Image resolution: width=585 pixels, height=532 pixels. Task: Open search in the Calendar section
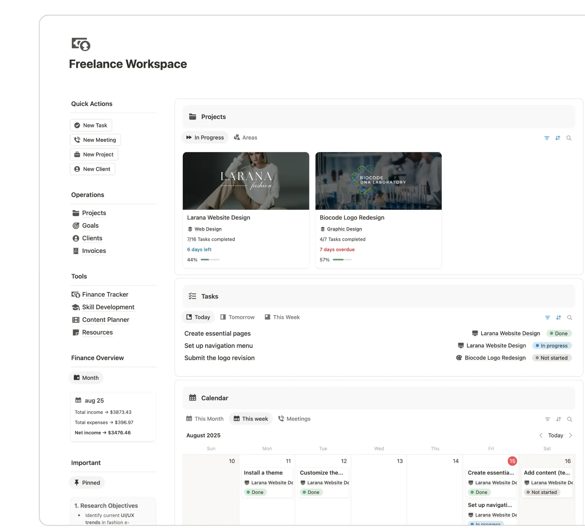click(569, 419)
